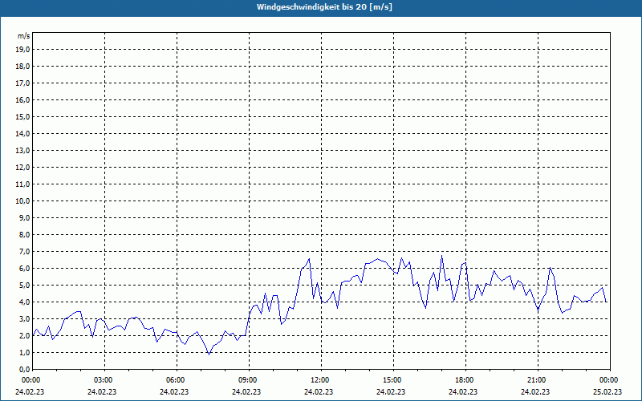The image size is (642, 401).
Task: Click the 25.02.23 date label
Action: pyautogui.click(x=608, y=392)
